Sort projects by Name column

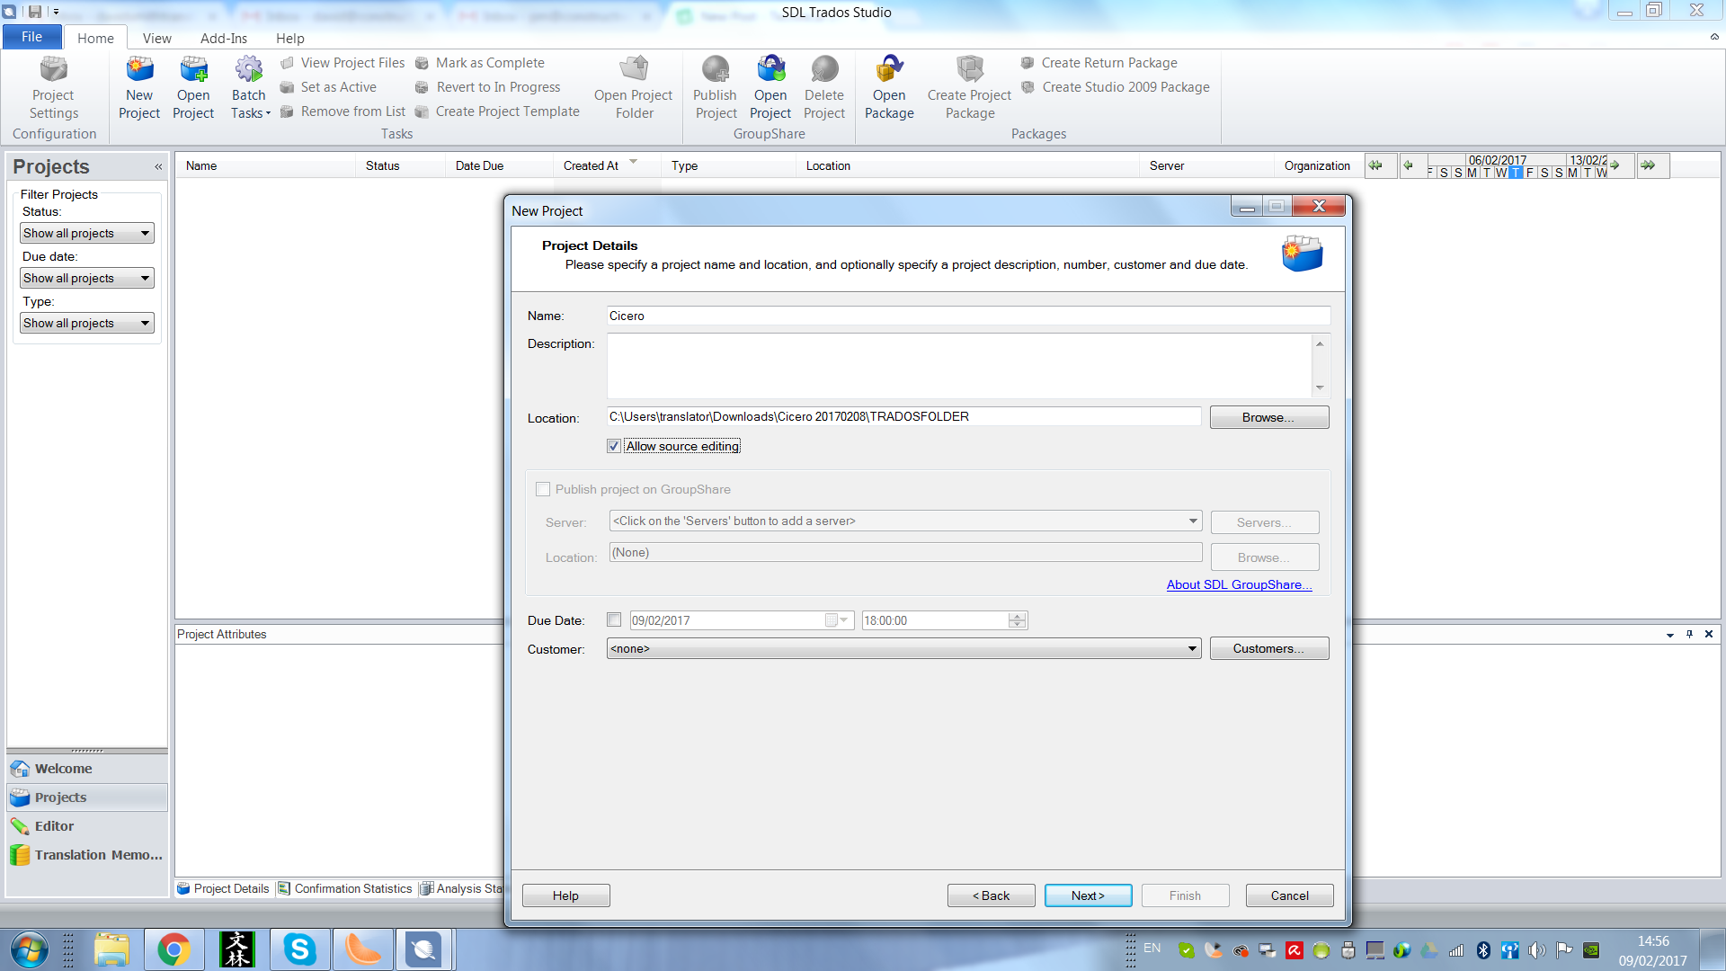point(265,165)
